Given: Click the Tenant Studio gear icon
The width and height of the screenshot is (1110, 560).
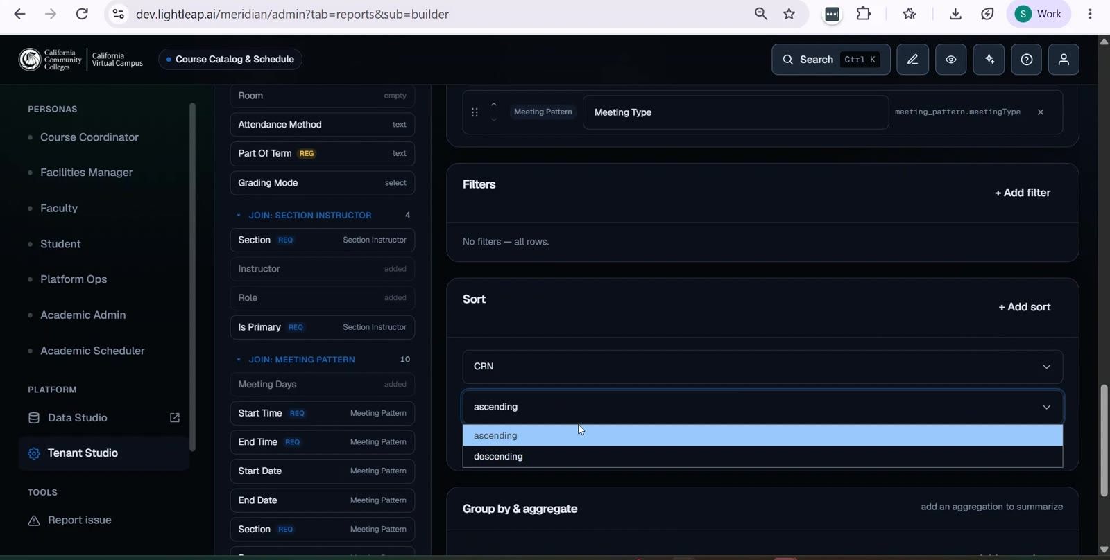Looking at the screenshot, I should (34, 453).
